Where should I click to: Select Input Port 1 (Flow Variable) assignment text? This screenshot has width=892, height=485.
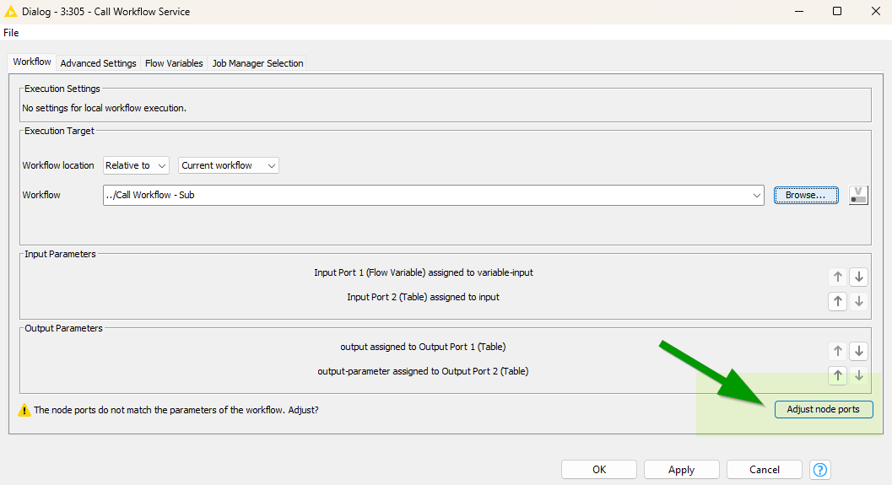pos(424,273)
